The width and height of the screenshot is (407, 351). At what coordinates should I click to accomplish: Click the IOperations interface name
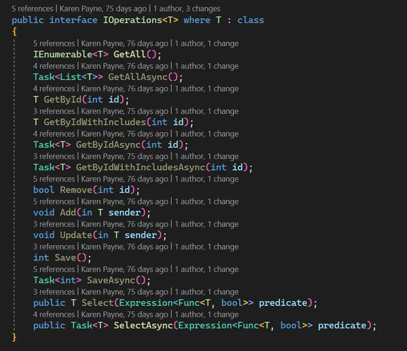click(x=133, y=20)
